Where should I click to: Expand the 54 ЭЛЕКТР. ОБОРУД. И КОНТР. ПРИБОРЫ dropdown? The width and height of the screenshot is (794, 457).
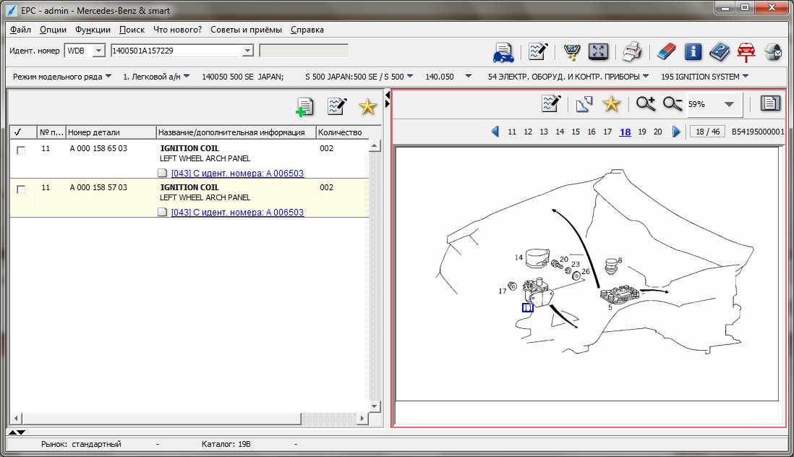tap(646, 77)
